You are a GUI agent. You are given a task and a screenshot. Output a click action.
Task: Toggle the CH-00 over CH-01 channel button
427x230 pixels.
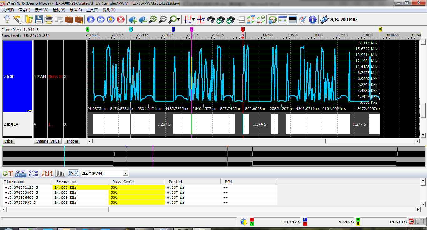coord(21,173)
